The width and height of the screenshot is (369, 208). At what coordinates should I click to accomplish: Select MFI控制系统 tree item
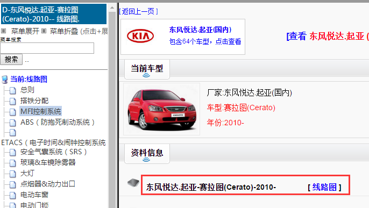coord(40,111)
